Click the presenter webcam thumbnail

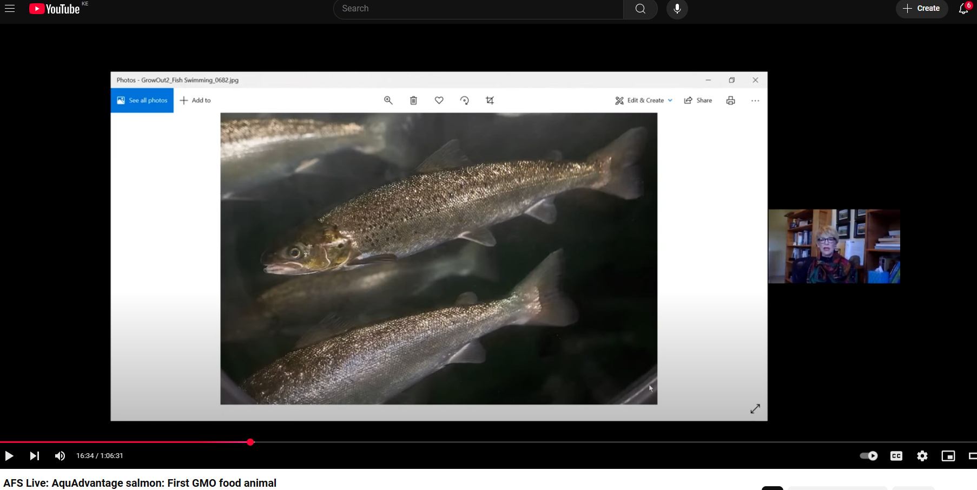[834, 246]
